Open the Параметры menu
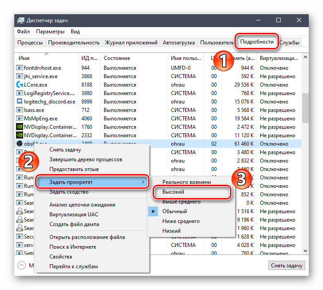Screen dimensions: 323x290 point(50,32)
